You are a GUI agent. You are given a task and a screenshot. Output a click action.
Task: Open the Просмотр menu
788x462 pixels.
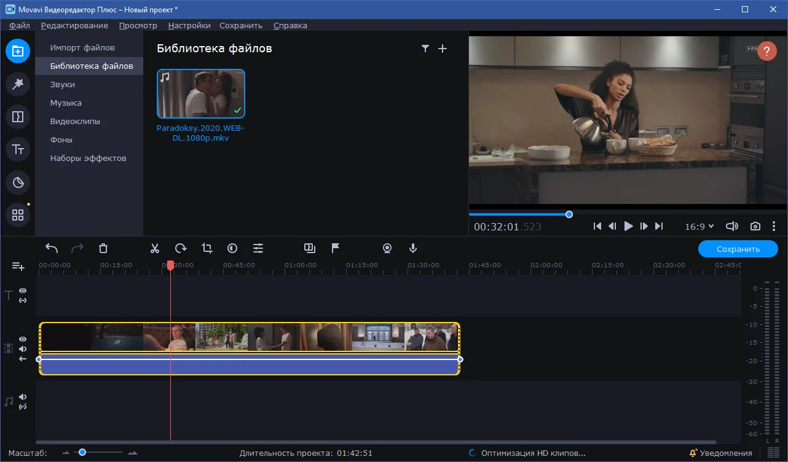pyautogui.click(x=138, y=25)
